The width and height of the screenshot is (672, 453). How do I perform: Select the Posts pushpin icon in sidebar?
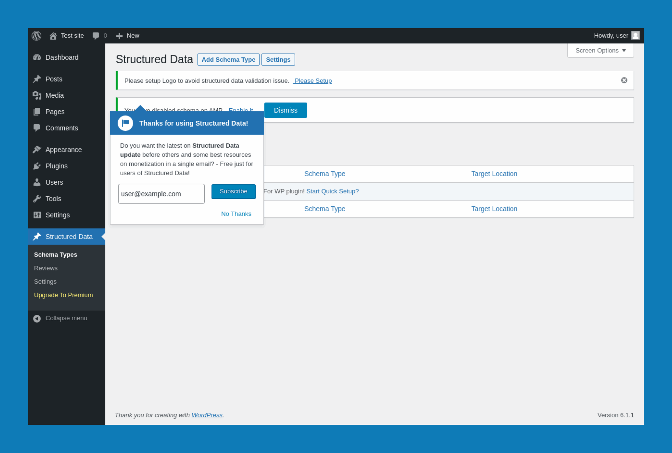pyautogui.click(x=37, y=79)
